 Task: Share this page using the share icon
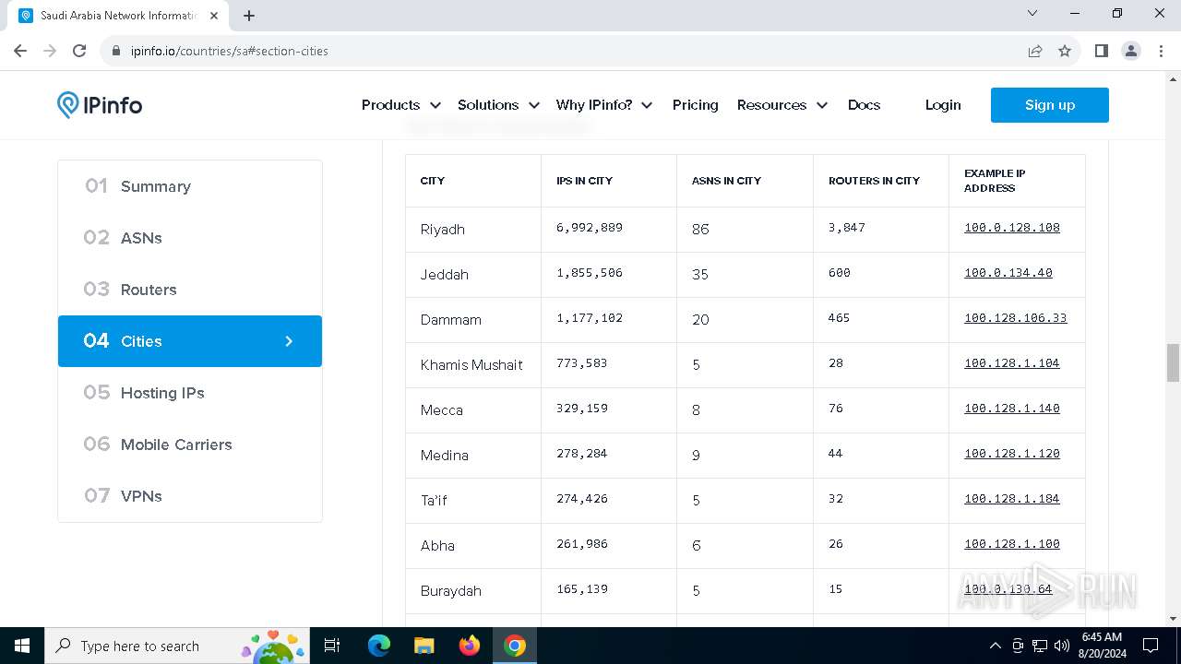coord(1035,51)
